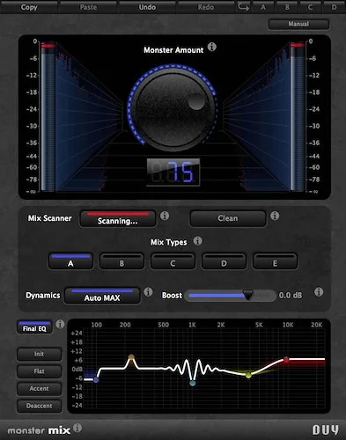The image size is (346, 440).
Task: Toggle the Clean mode button
Action: pyautogui.click(x=228, y=218)
